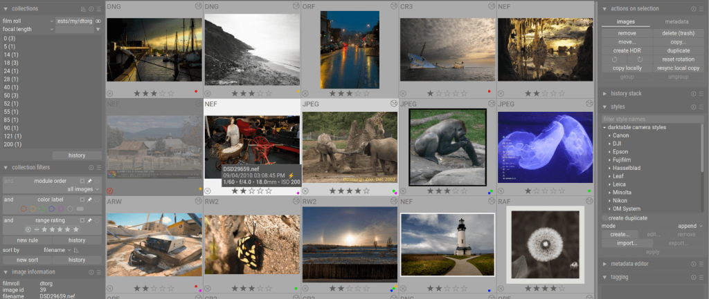Toggle sort direction icon beside filename
The width and height of the screenshot is (709, 299).
[x=76, y=250]
